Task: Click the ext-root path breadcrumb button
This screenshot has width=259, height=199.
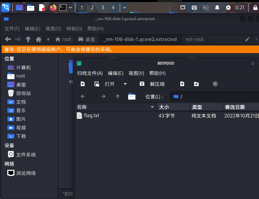Action: pyautogui.click(x=194, y=39)
